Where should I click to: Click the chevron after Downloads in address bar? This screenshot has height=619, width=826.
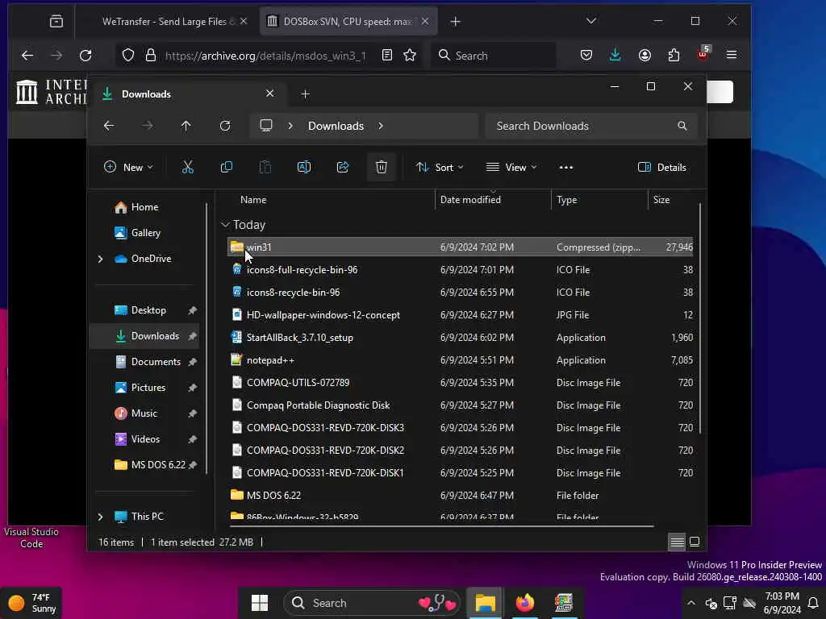[381, 126]
